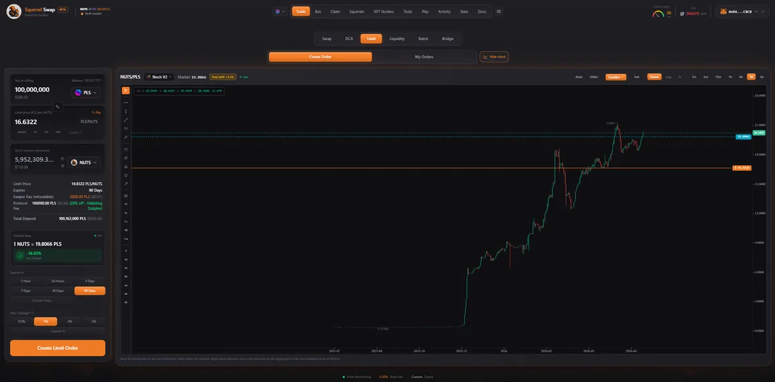
Task: Switch chart scale to Linear
Action: click(x=654, y=77)
